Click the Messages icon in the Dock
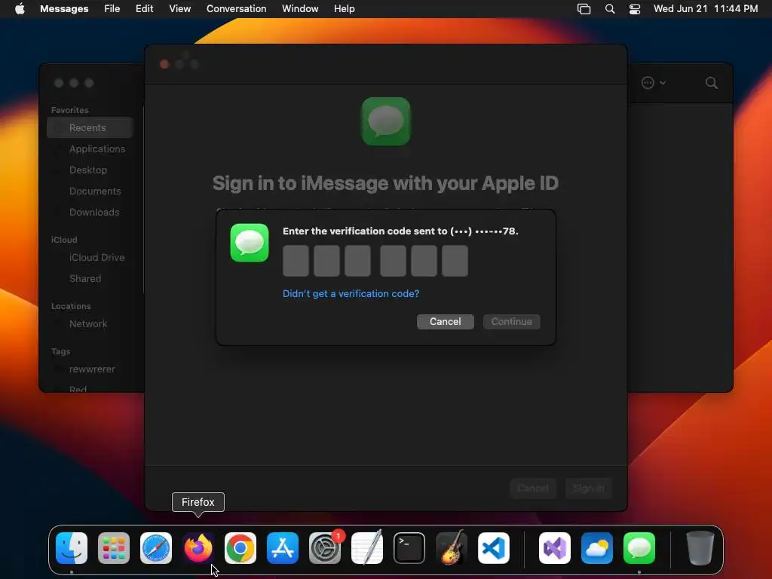Image resolution: width=772 pixels, height=579 pixels. (x=639, y=548)
